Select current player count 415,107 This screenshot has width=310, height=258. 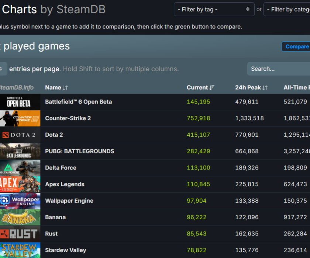(x=199, y=135)
